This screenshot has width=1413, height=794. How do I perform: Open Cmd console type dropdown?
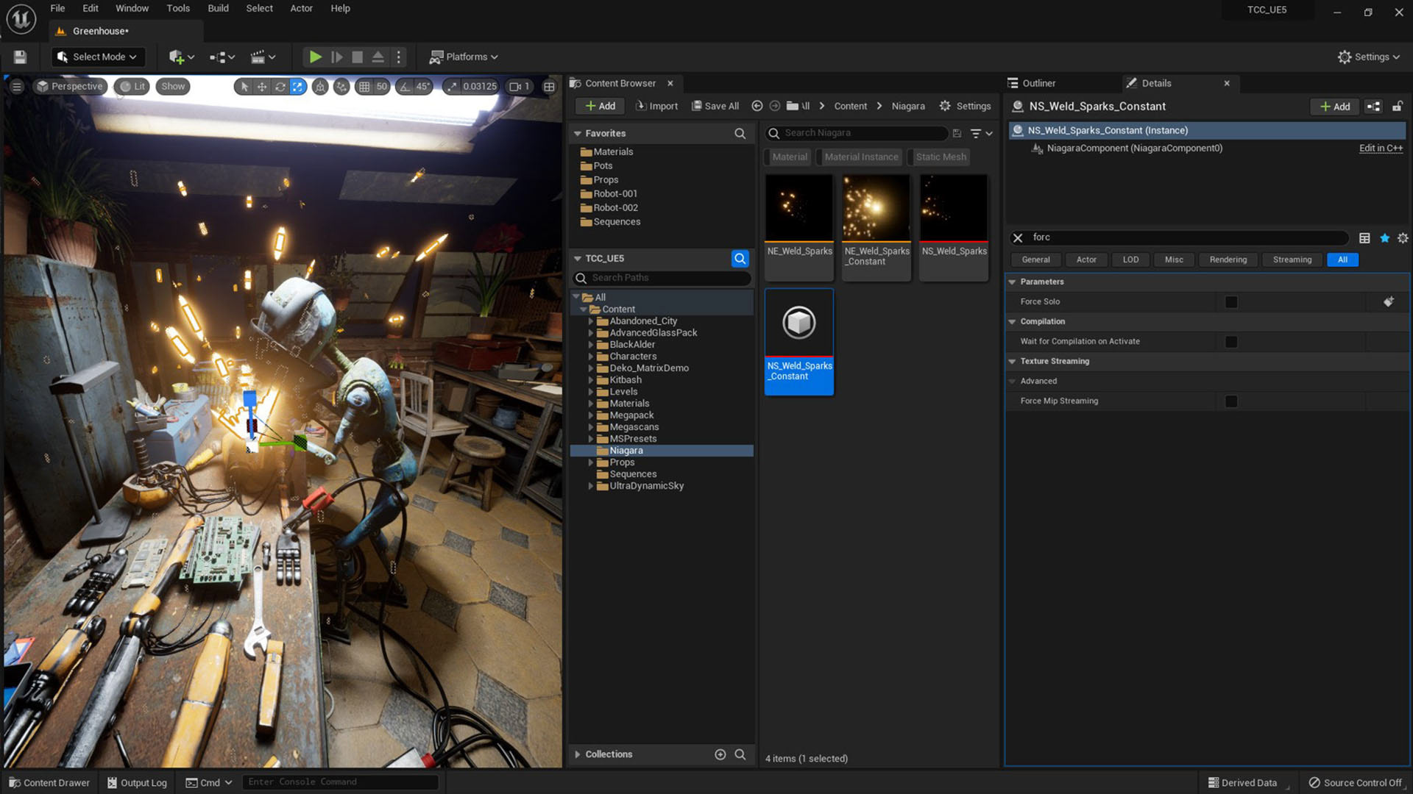(210, 782)
